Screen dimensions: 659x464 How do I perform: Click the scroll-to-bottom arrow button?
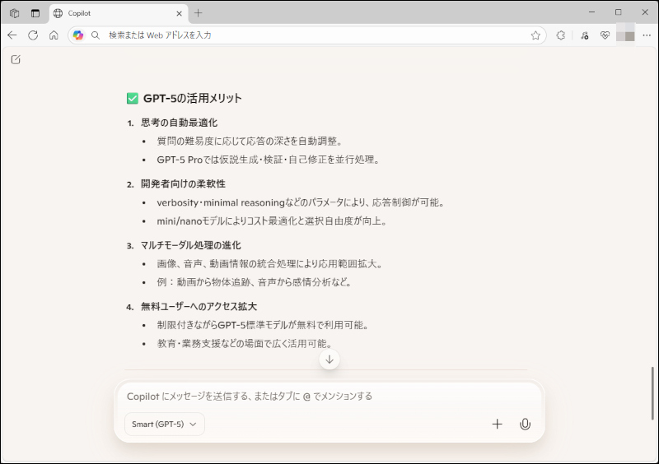click(329, 360)
